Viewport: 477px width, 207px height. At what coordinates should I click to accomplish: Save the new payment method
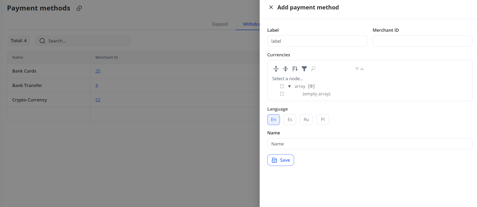[x=281, y=160]
